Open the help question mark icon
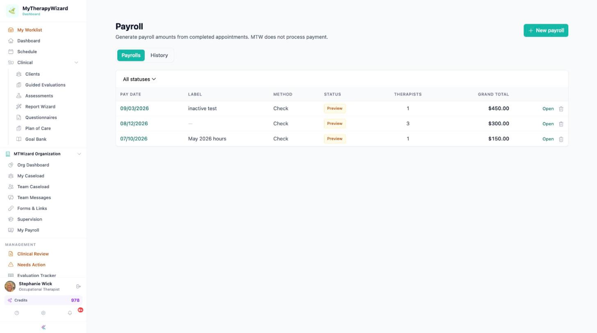This screenshot has width=597, height=333. point(17,313)
